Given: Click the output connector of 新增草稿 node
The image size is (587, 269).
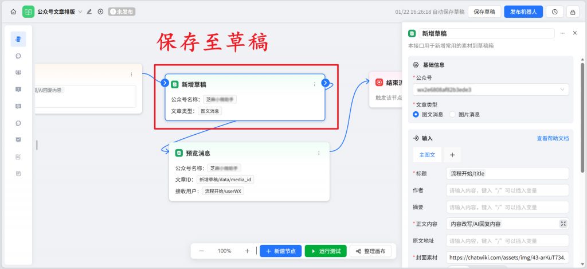Looking at the screenshot, I should (x=326, y=83).
